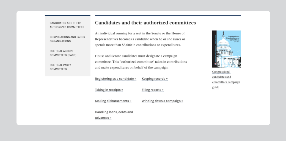Viewport: 286px width, 141px height.
Task: Open the 'Filing reports' link
Action: tap(153, 90)
